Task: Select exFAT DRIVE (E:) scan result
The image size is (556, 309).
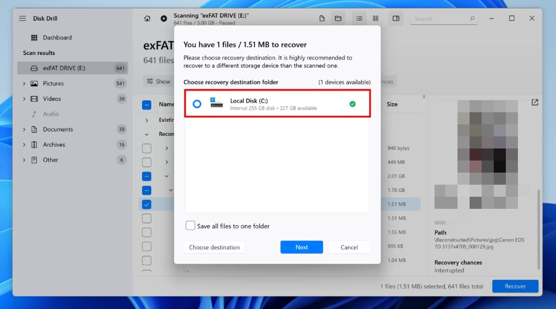Action: pos(73,68)
